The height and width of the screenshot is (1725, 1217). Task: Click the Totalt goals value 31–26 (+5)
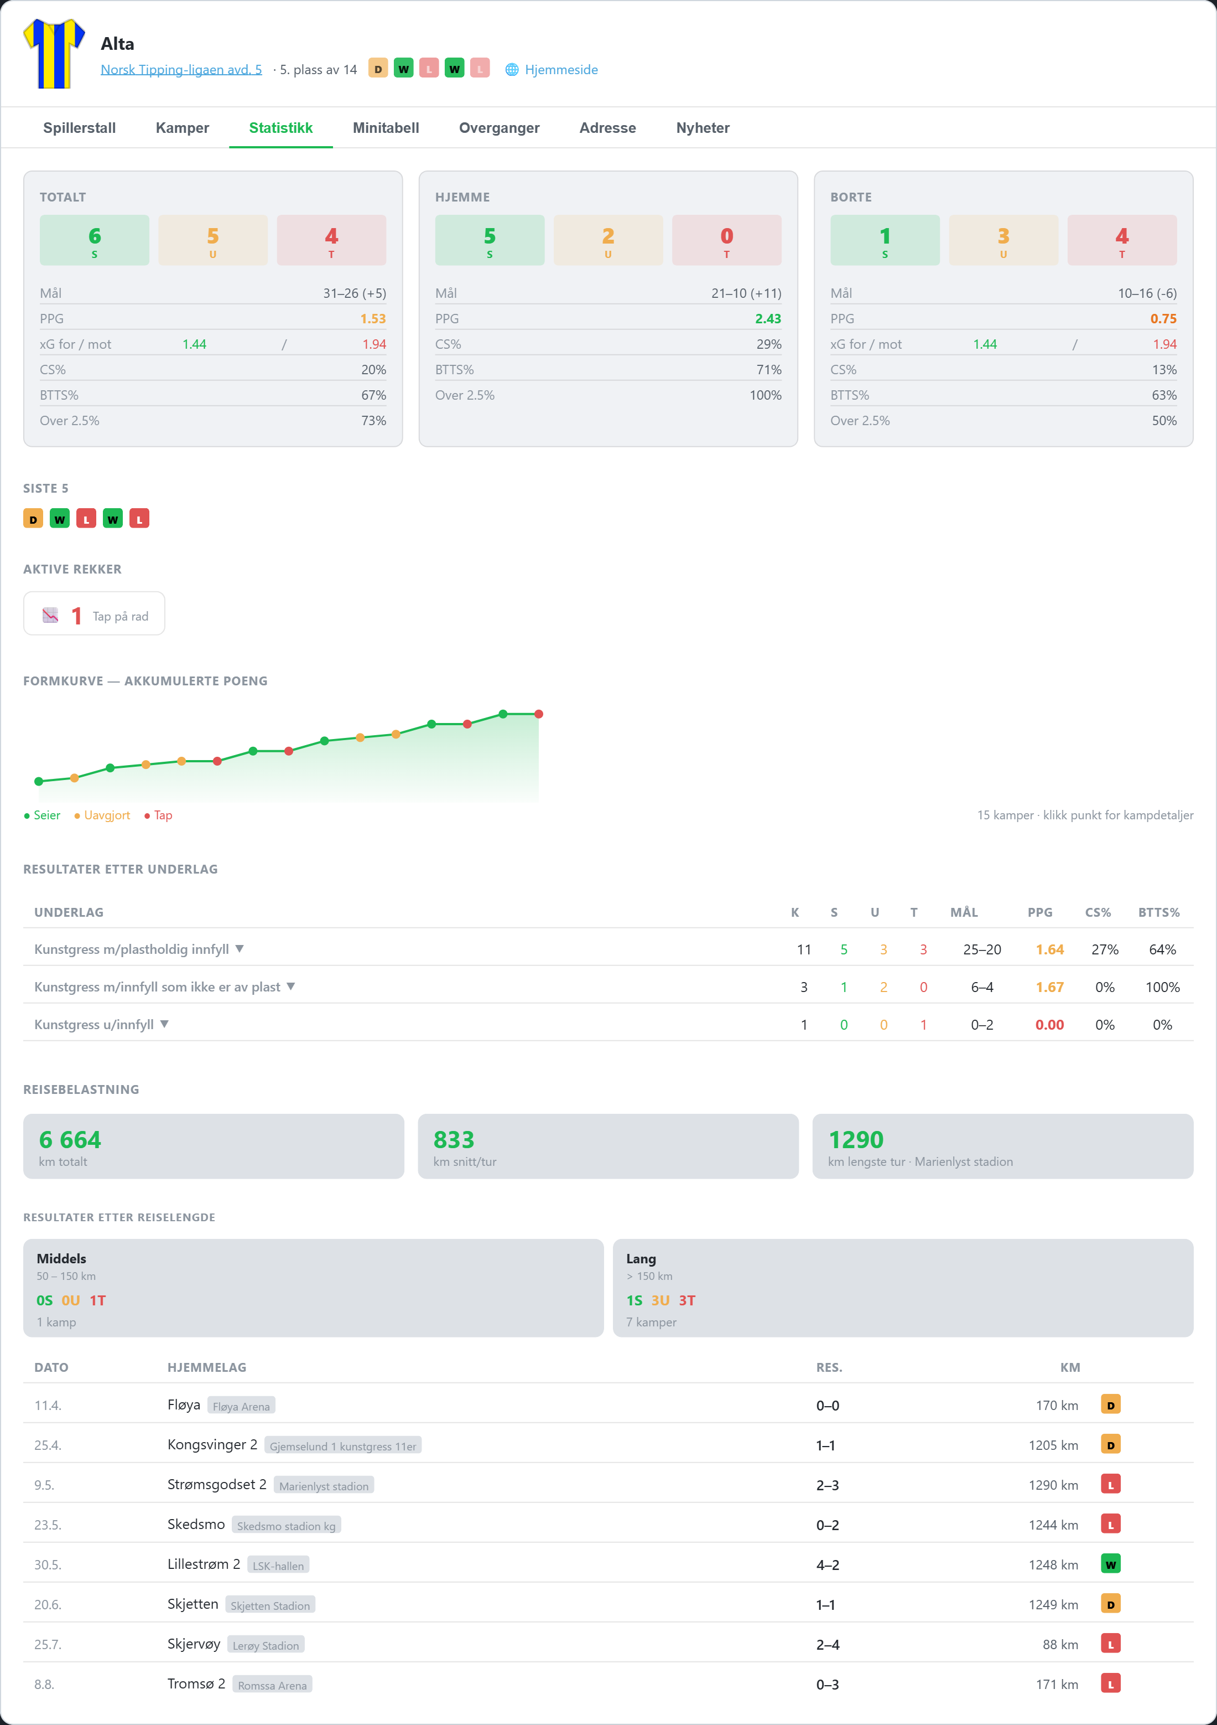[355, 293]
